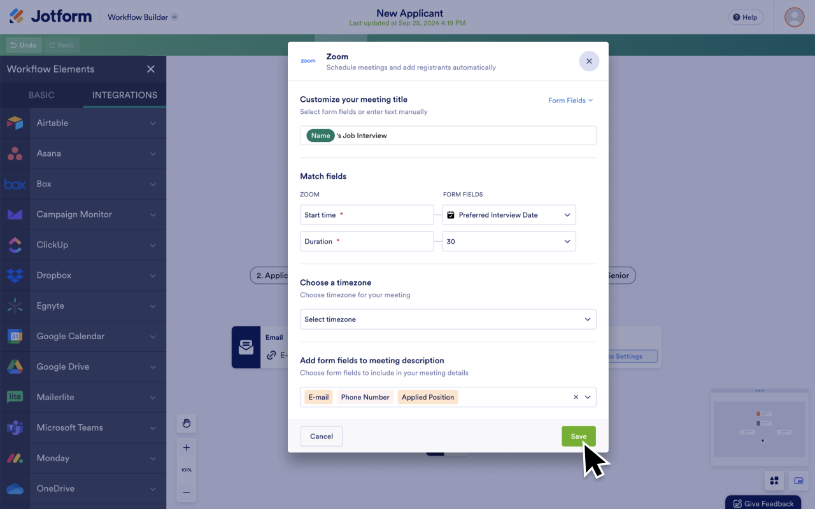Click the Zoom logo in the dialog
The width and height of the screenshot is (815, 509).
[308, 61]
